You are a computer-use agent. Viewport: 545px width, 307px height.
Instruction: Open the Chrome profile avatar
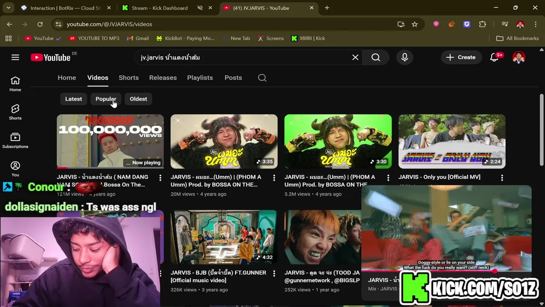click(x=520, y=24)
